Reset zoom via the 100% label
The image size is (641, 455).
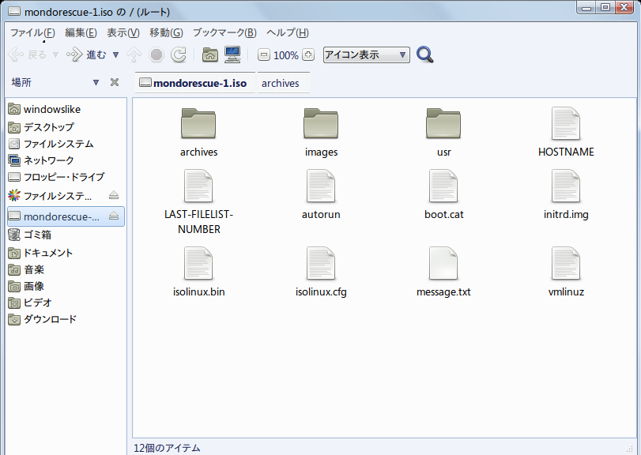[x=286, y=55]
